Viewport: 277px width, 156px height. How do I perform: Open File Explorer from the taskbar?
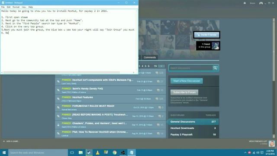pos(81,153)
